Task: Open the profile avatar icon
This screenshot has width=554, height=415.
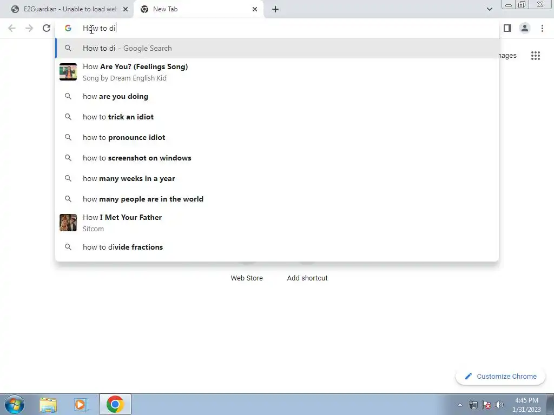Action: (x=525, y=28)
